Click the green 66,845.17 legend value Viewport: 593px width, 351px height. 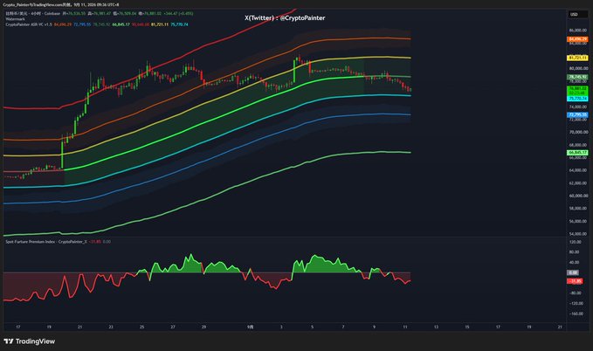(121, 24)
